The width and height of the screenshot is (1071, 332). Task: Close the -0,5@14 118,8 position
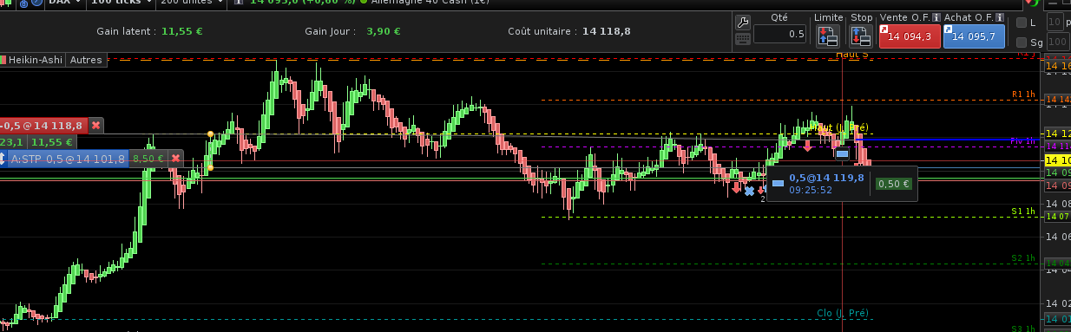[95, 126]
